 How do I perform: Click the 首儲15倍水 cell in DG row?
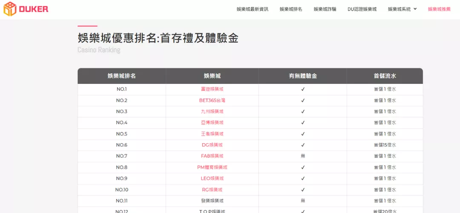click(x=385, y=145)
